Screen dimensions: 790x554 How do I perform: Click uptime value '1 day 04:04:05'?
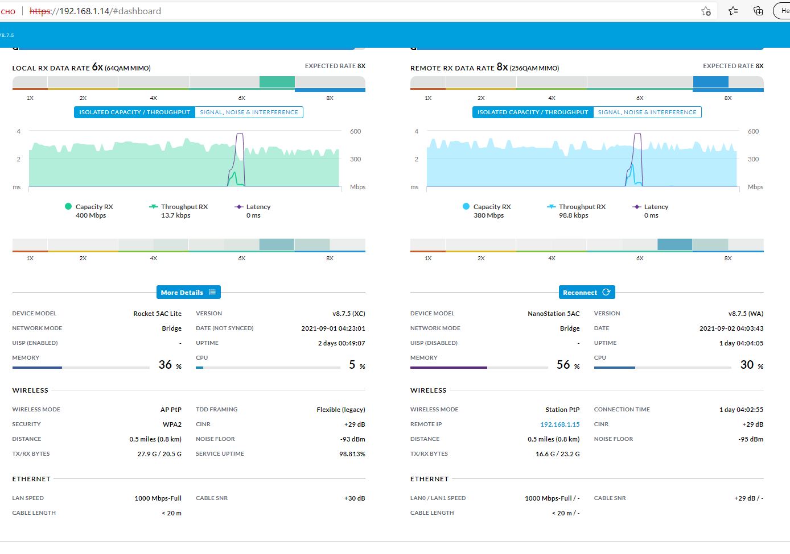pyautogui.click(x=742, y=343)
